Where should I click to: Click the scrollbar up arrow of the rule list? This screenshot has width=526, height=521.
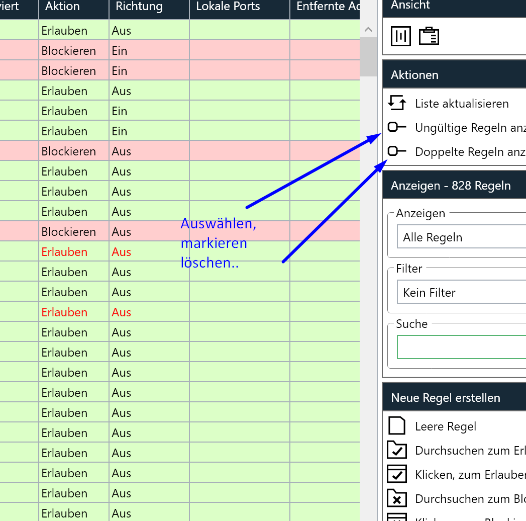tap(368, 30)
